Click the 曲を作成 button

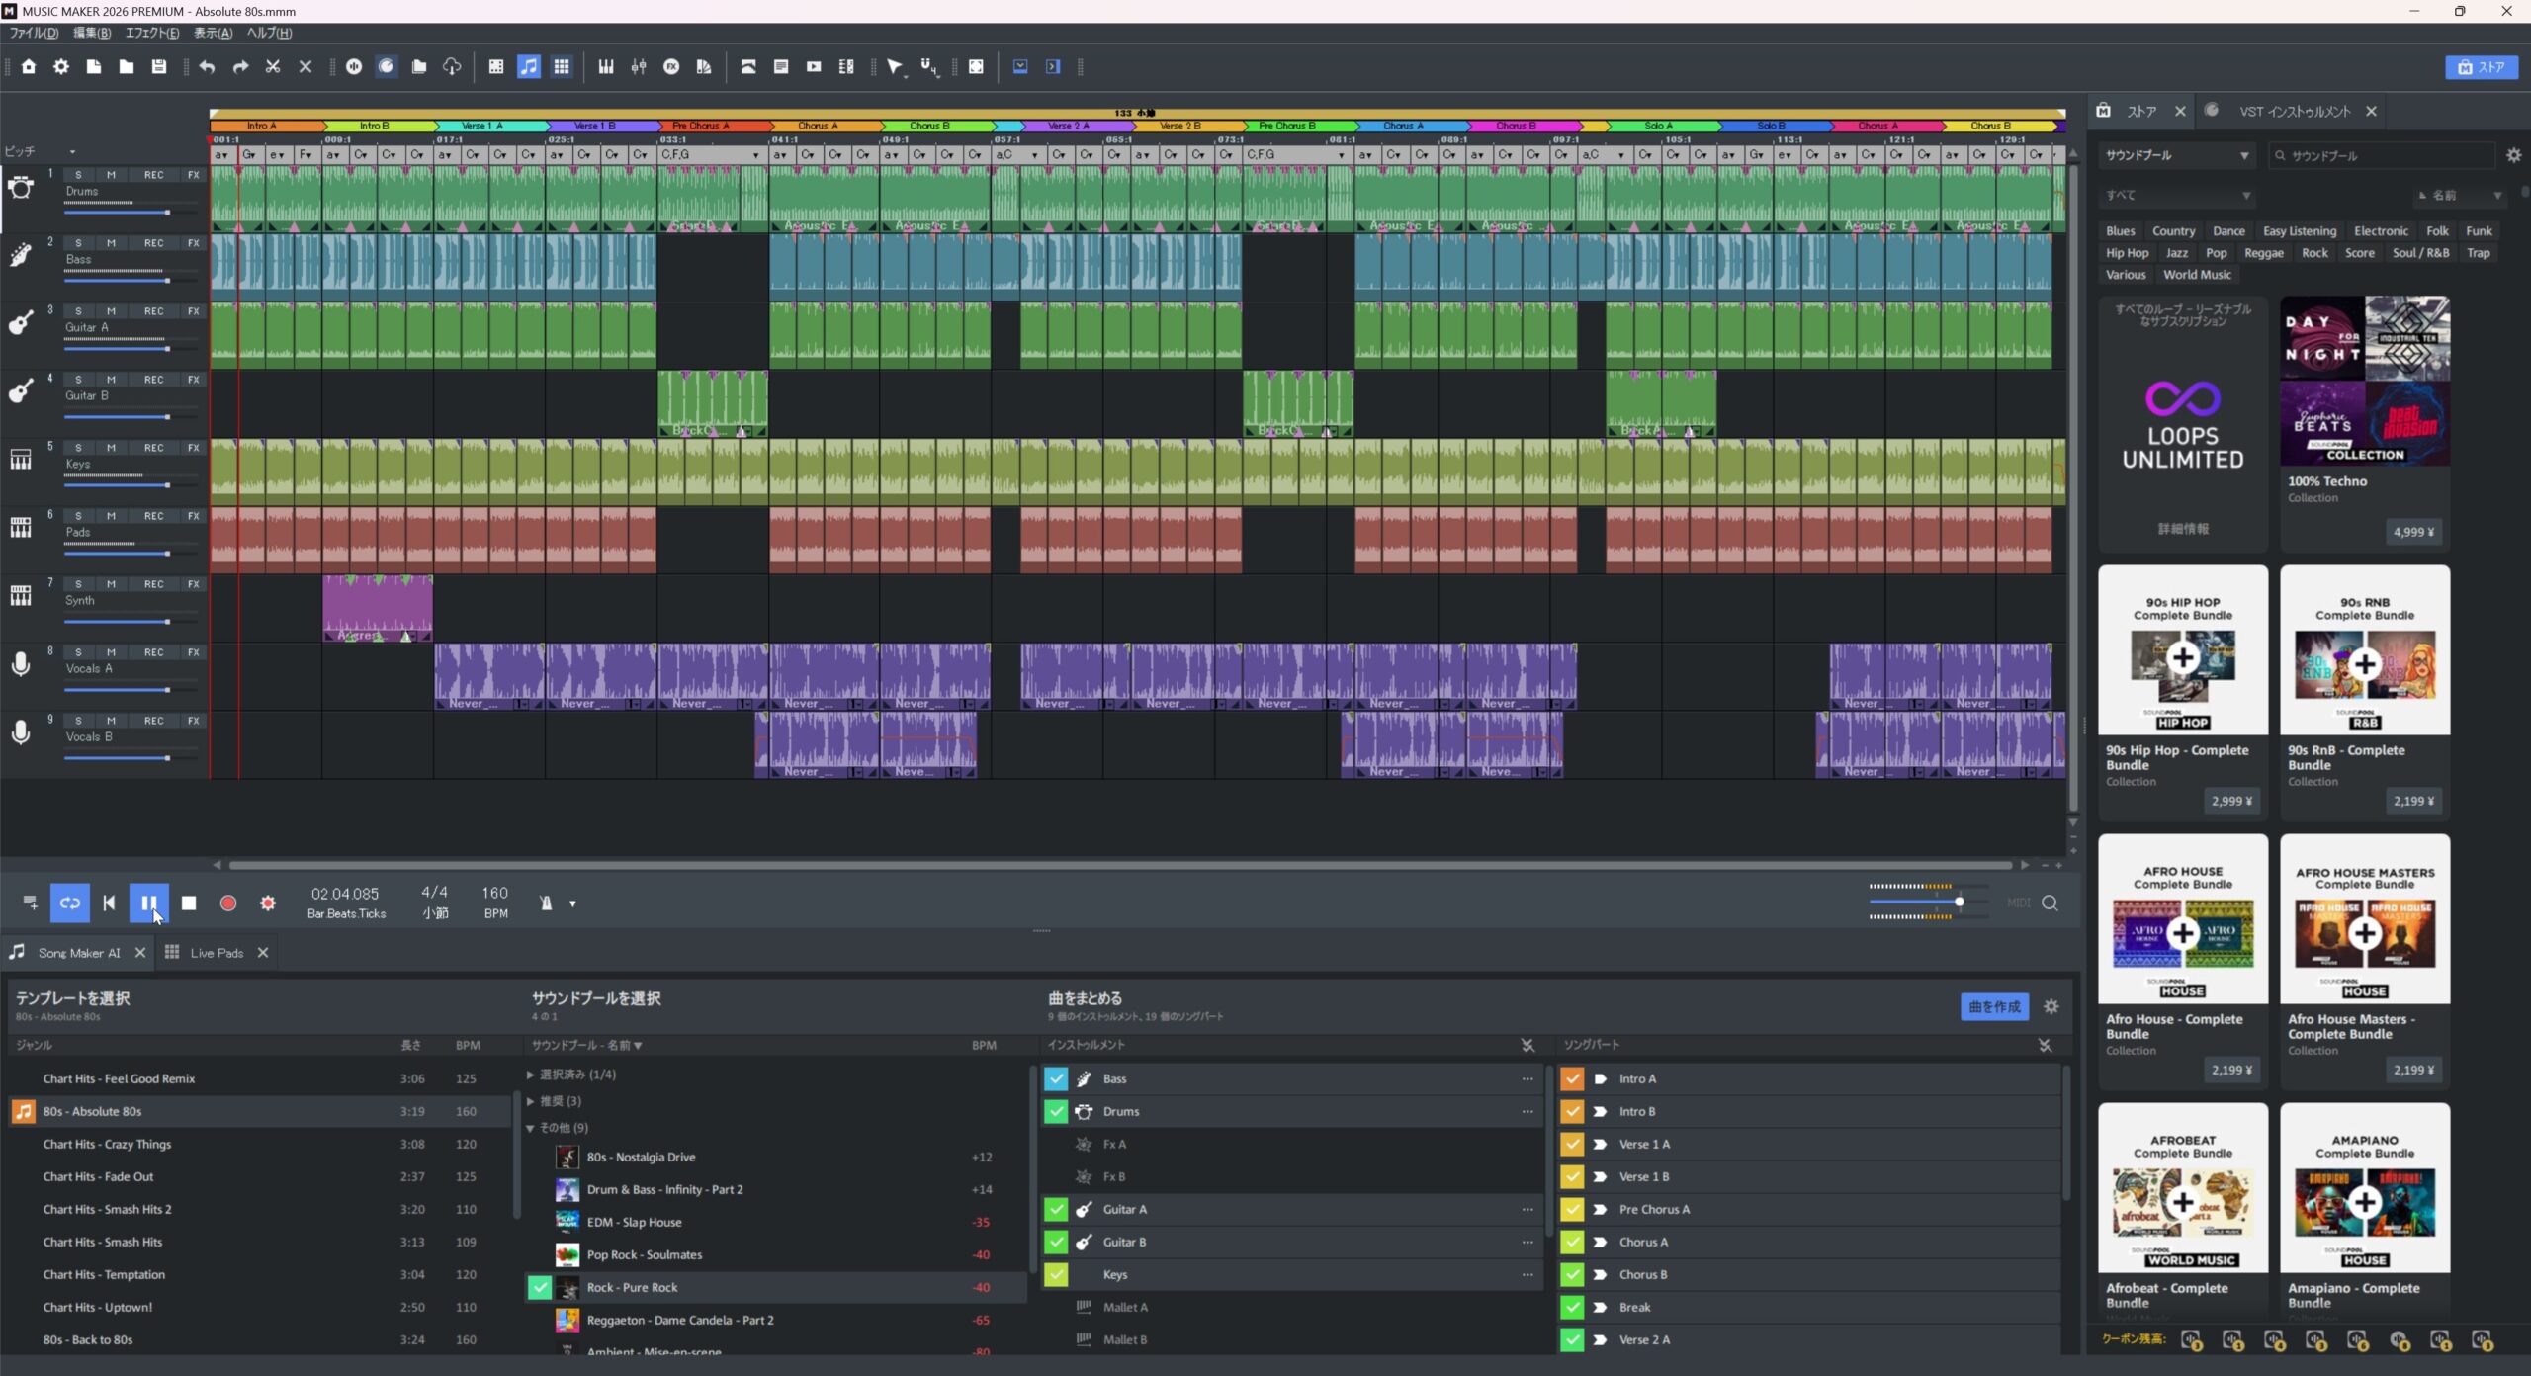click(x=1994, y=1006)
